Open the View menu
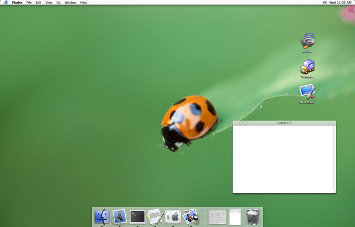Screen dimensions: 355x227 [49, 3]
